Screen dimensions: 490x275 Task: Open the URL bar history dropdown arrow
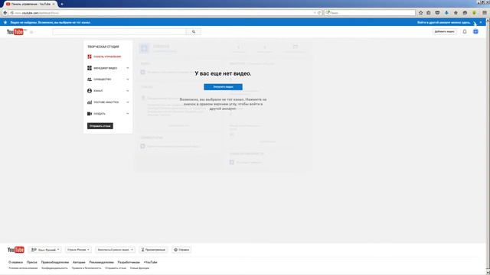(x=315, y=13)
